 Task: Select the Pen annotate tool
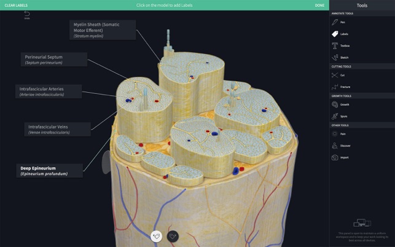[x=343, y=22]
